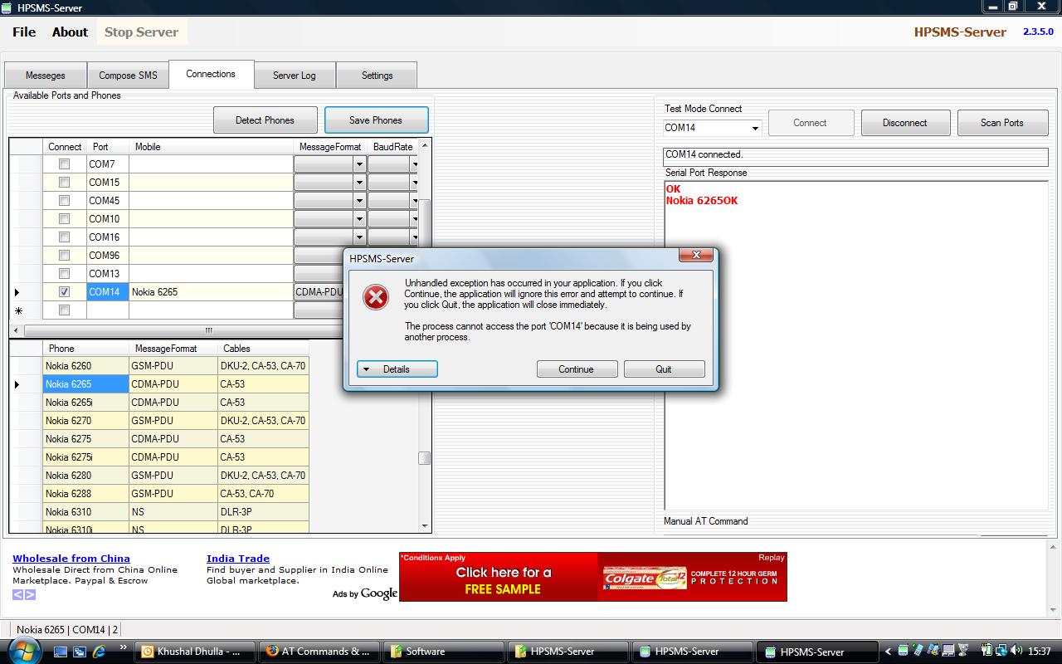Expand the Details section in error dialog

397,369
